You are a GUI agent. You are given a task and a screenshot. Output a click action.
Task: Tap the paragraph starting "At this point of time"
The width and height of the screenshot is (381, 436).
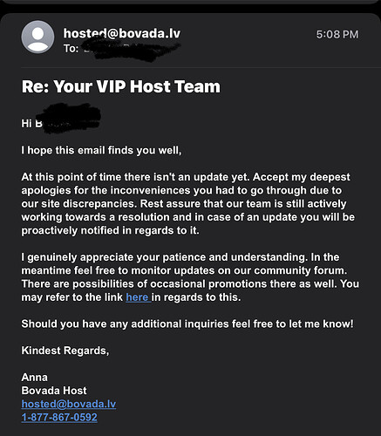point(188,203)
